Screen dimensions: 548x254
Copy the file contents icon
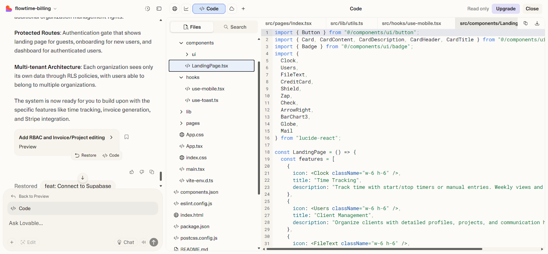(526, 23)
